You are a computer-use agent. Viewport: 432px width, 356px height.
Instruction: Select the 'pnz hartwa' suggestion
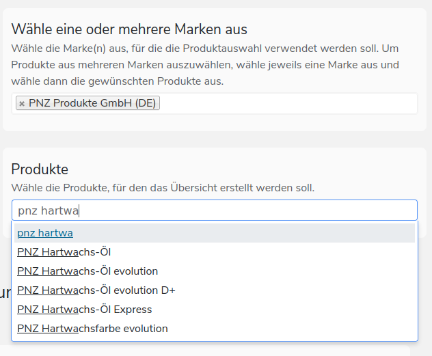pyautogui.click(x=215, y=233)
